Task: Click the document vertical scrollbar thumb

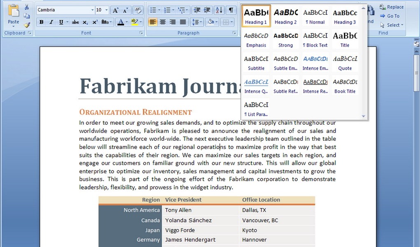Action: 417,73
